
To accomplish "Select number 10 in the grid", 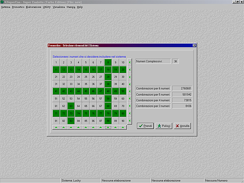I will pyautogui.click(x=123, y=62).
